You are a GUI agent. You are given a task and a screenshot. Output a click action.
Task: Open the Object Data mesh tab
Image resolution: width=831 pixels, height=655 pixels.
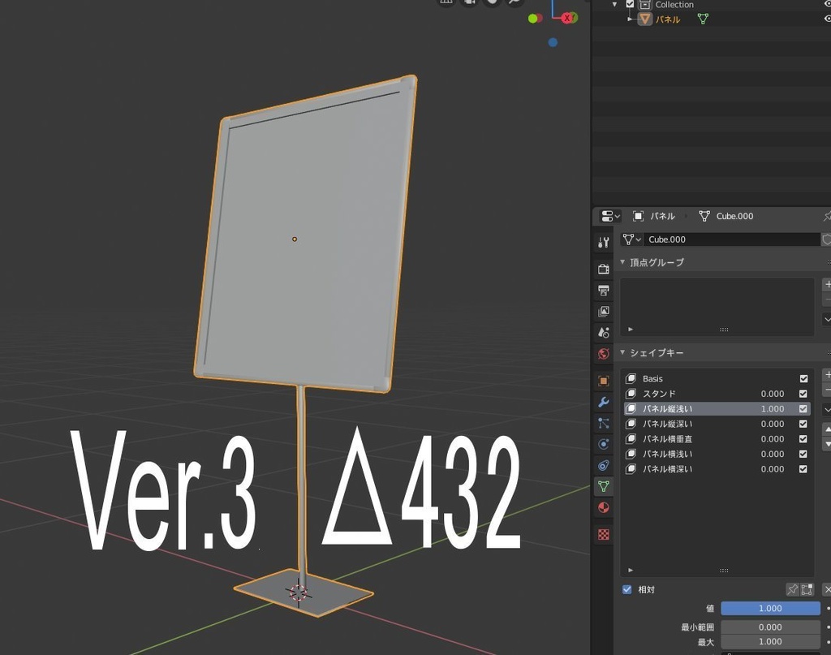click(604, 486)
